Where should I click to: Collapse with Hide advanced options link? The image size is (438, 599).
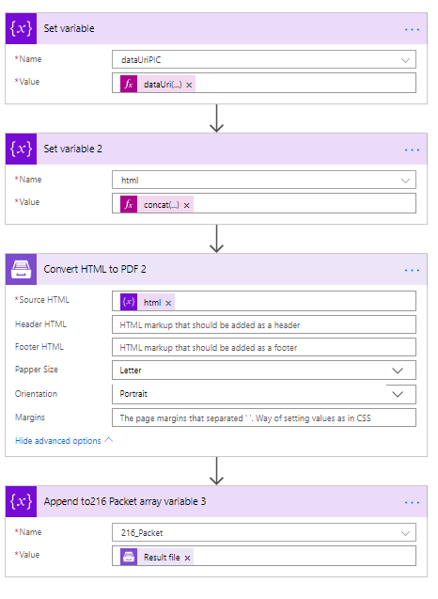(64, 441)
